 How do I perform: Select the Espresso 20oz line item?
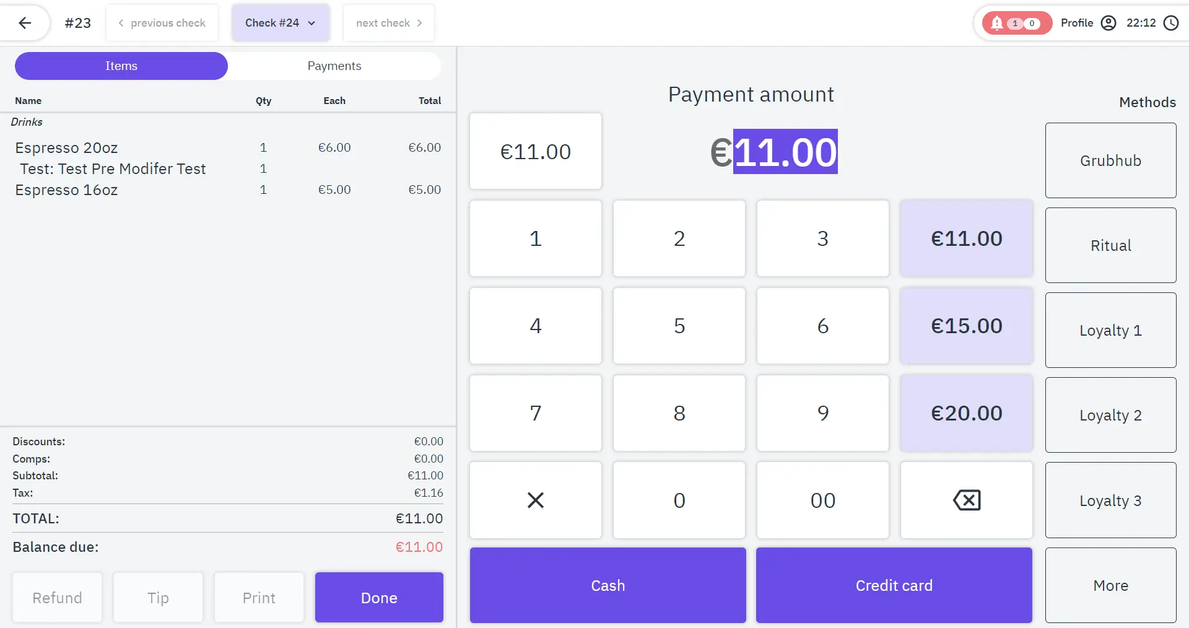tap(66, 147)
